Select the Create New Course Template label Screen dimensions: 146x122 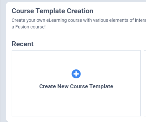pos(76,86)
